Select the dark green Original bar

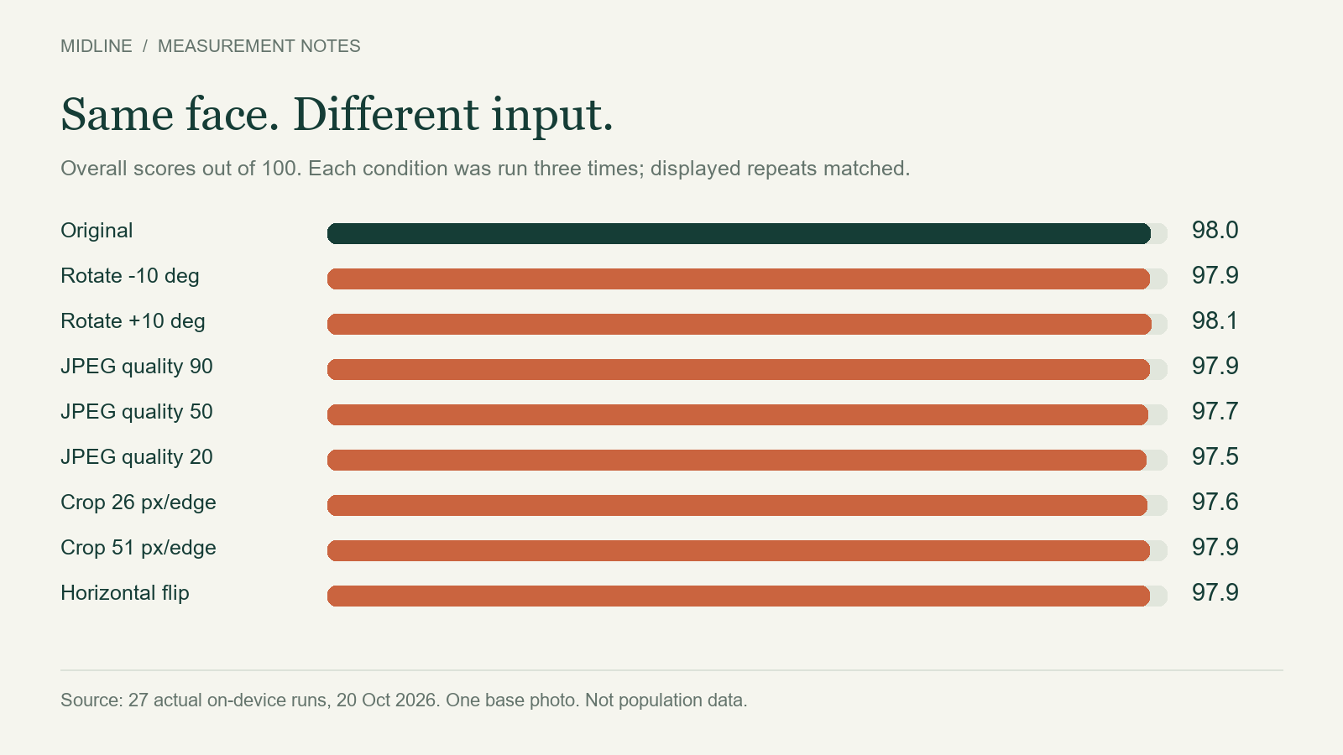pyautogui.click(x=739, y=233)
